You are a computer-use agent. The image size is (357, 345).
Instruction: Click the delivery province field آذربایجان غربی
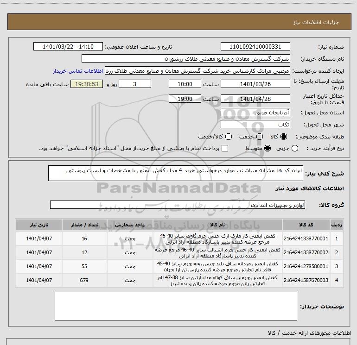click(x=255, y=113)
